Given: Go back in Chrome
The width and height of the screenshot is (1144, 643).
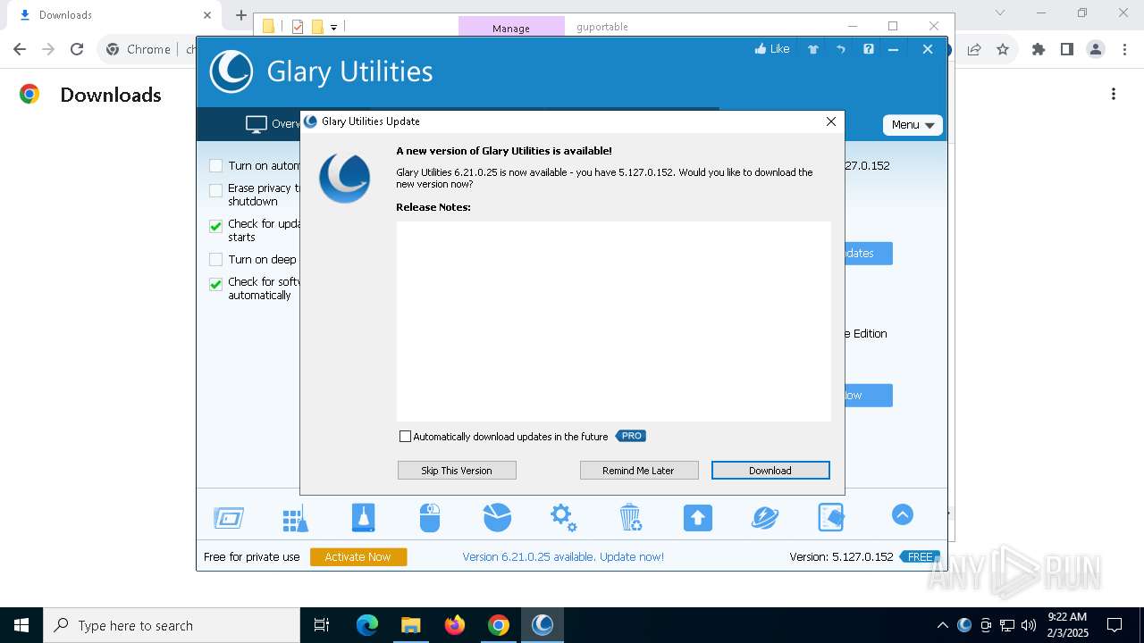Looking at the screenshot, I should (20, 49).
